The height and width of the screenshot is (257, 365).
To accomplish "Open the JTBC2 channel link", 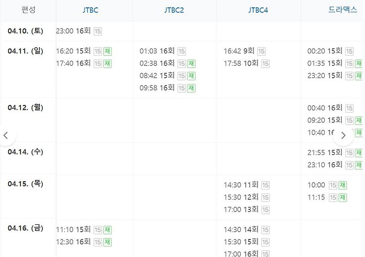I will tap(174, 10).
